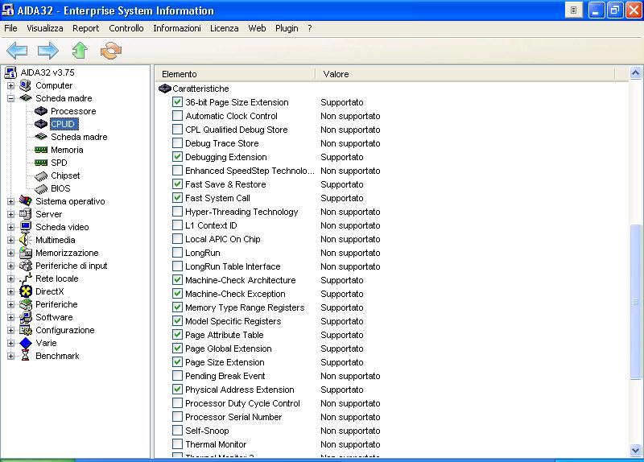Click the green up-level arrow
Screen dimensions: 644x462
tap(80, 51)
